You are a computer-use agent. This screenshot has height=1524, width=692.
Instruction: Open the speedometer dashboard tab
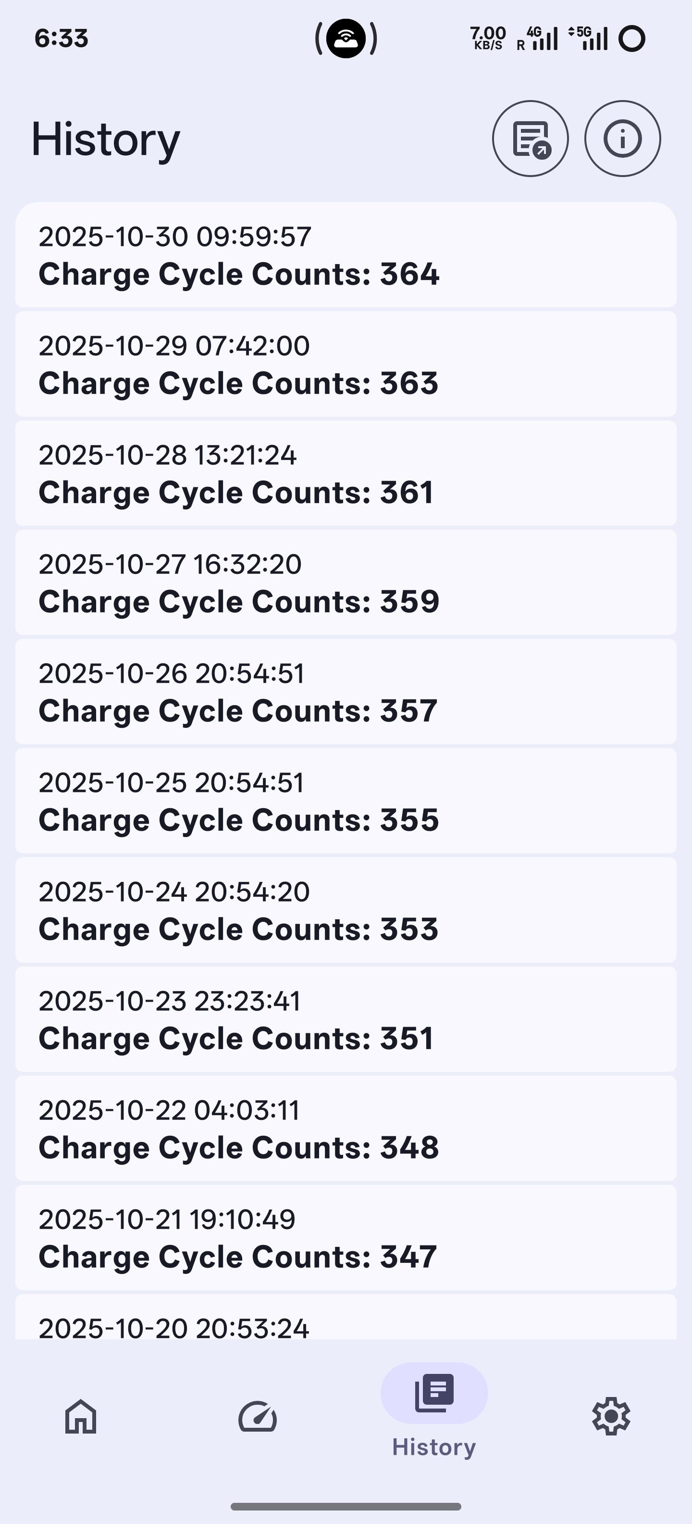258,1416
